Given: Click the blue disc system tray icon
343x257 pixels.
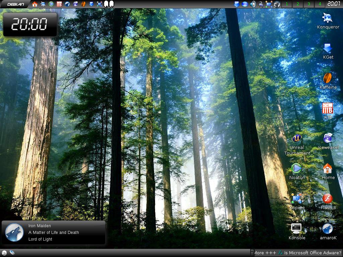Looking at the screenshot, I should point(245,4).
